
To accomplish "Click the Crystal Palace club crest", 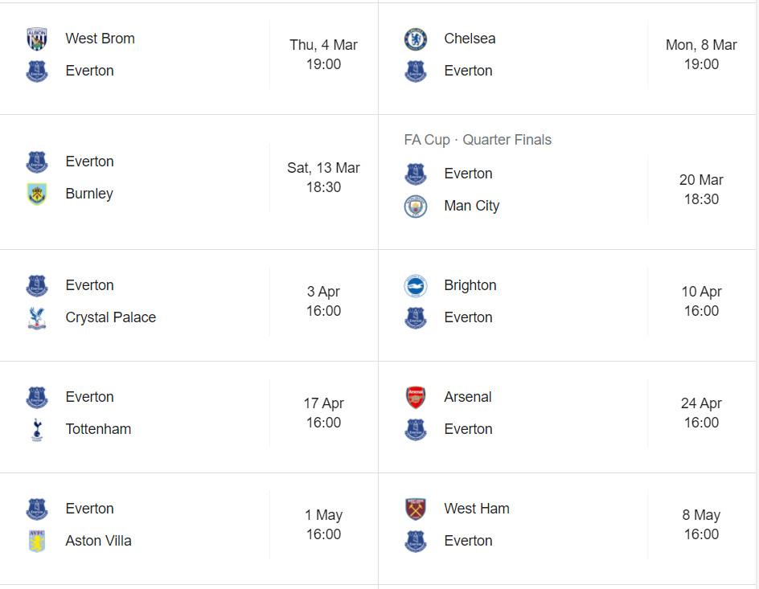I will tap(37, 317).
